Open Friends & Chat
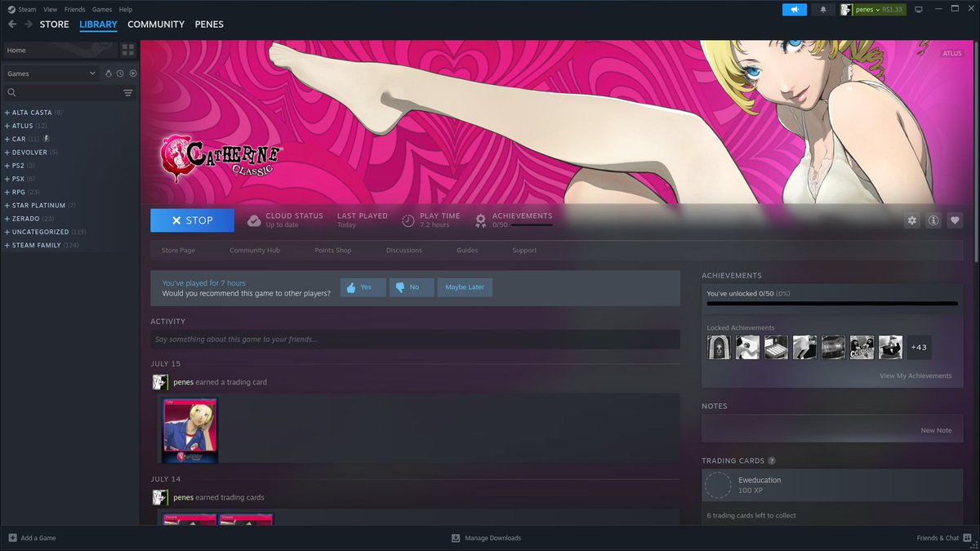Screen dimensions: 980x551 point(943,538)
